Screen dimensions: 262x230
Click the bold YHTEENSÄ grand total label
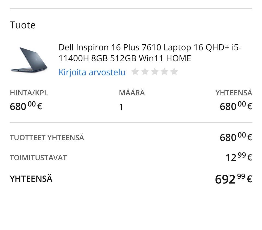click(31, 179)
